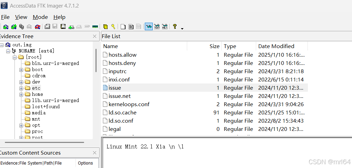Open the Help menu
Image resolution: width=352 pixels, height=168 pixels.
click(x=60, y=17)
